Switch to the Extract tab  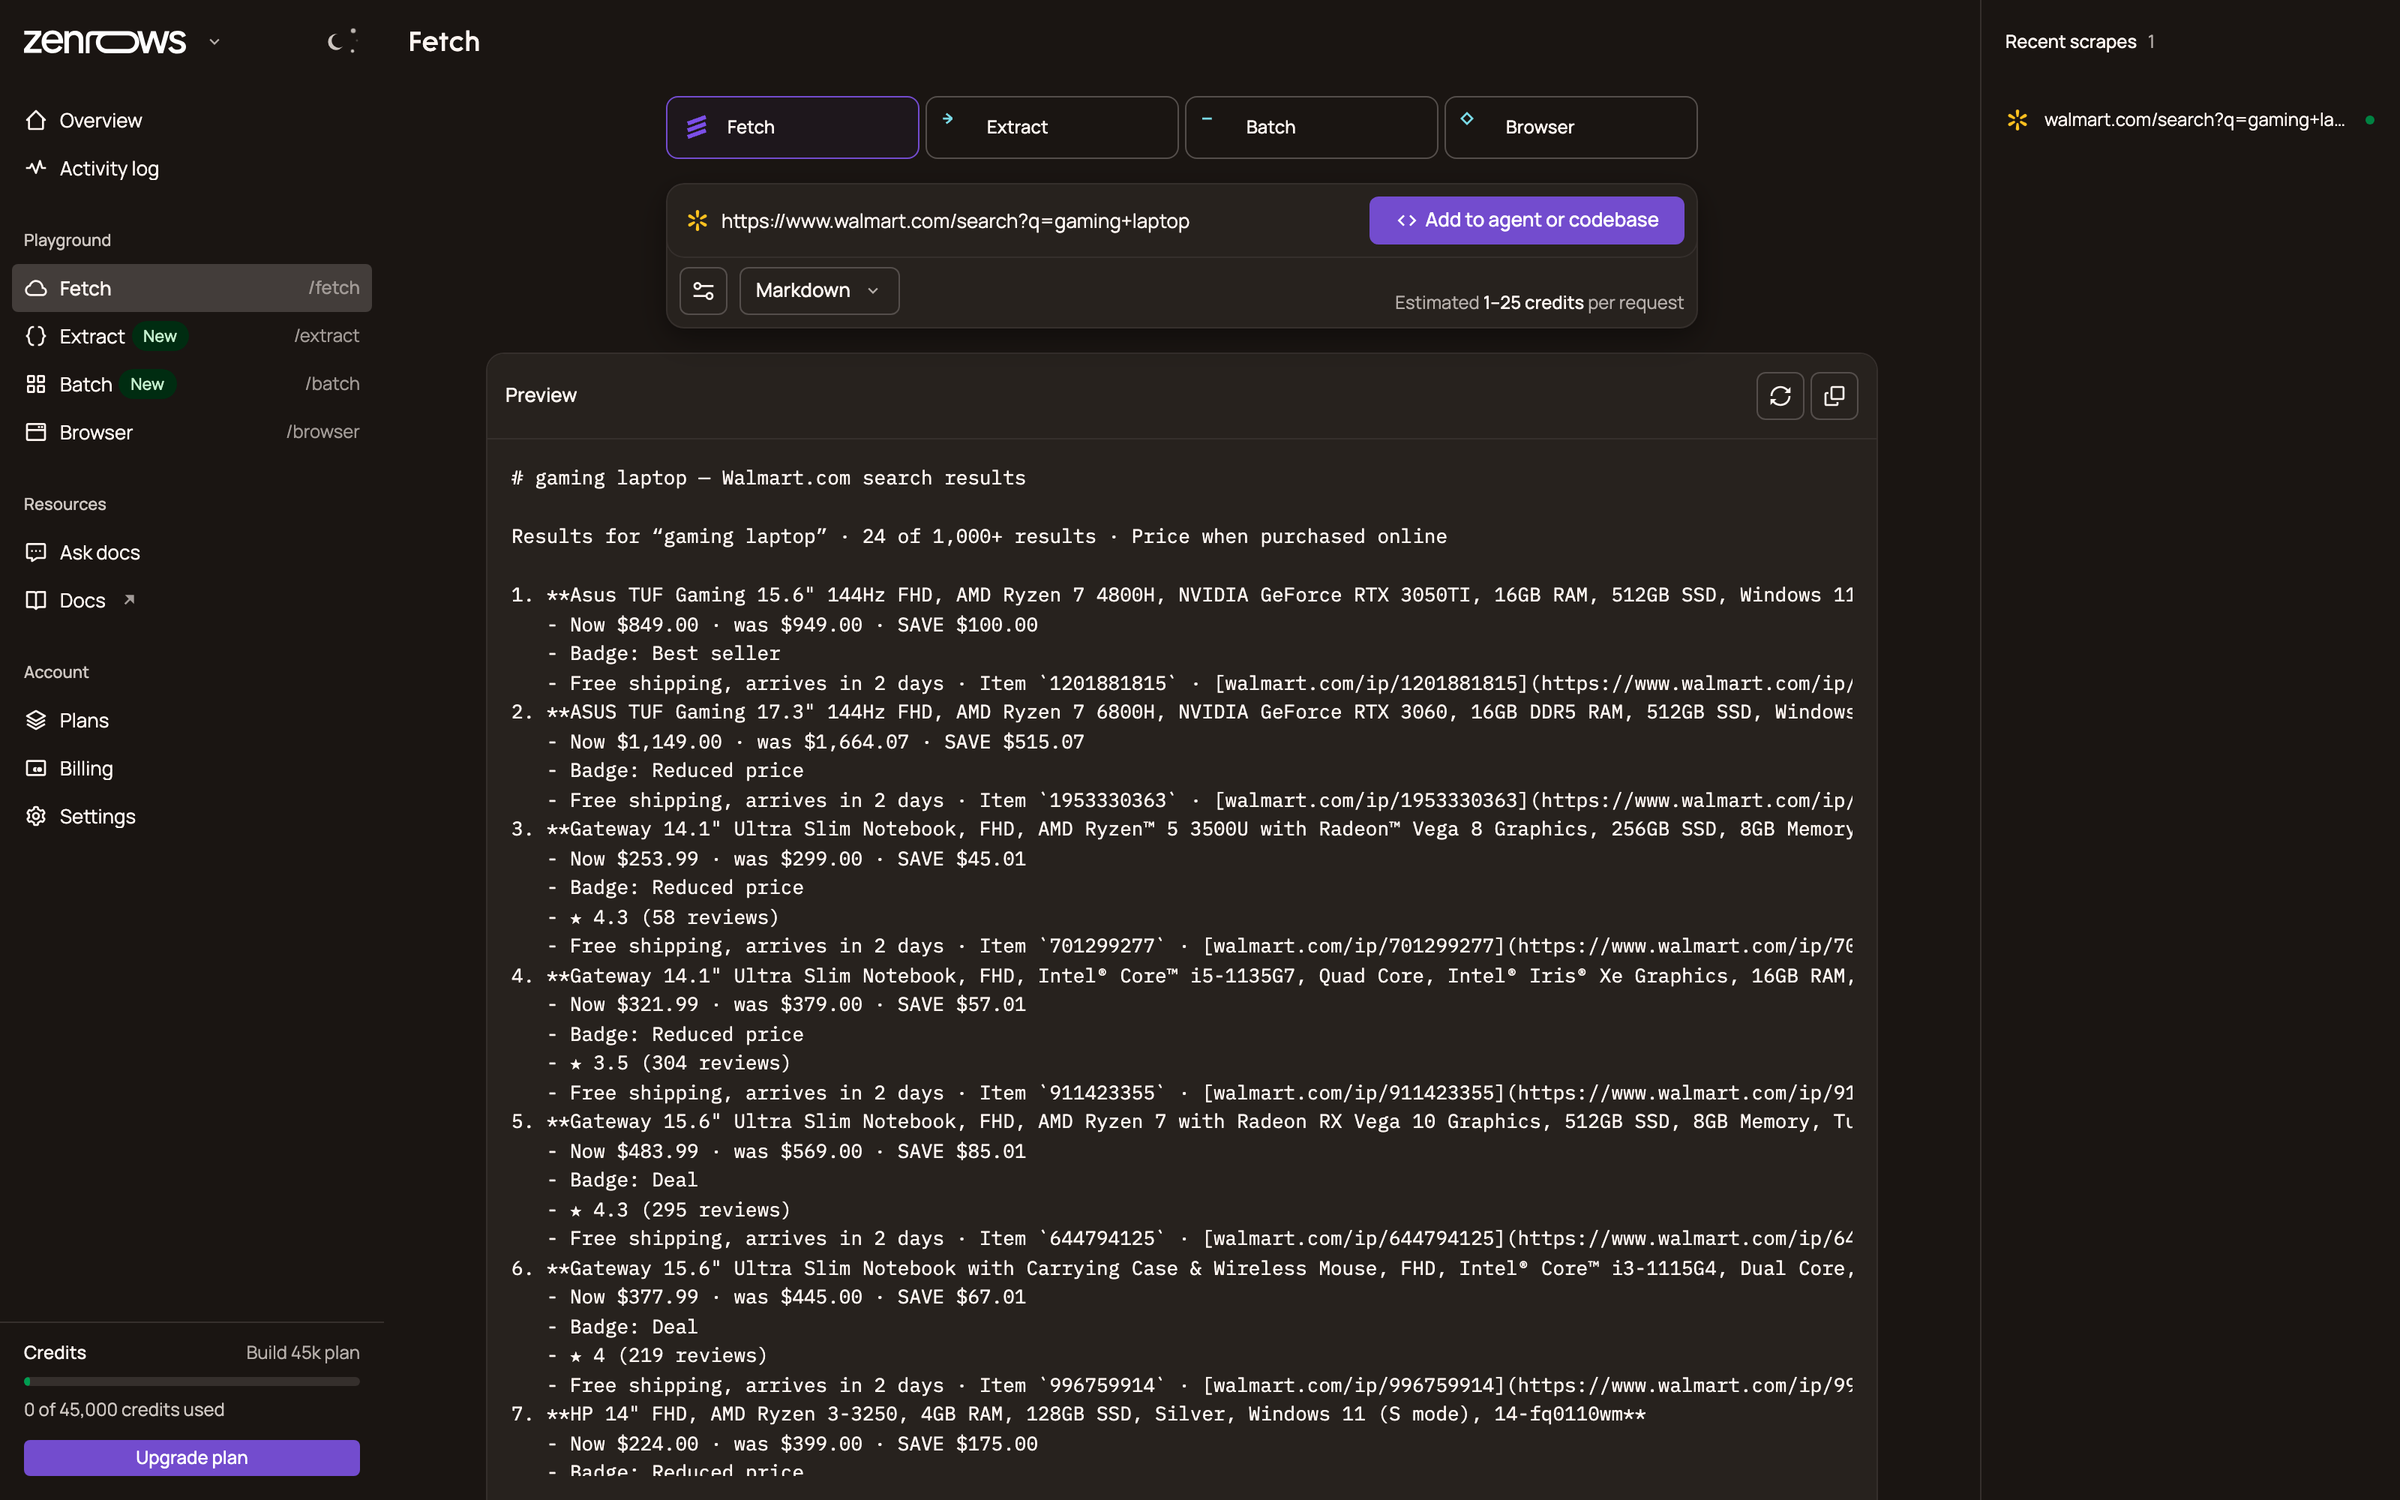[1051, 127]
